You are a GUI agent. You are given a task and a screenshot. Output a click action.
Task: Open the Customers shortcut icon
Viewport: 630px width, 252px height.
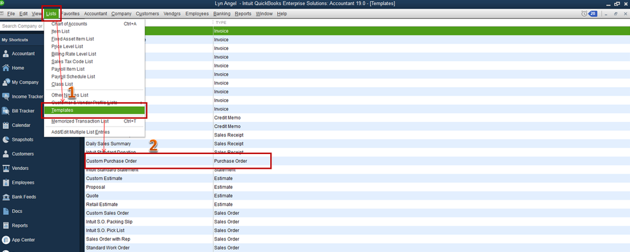pos(6,153)
